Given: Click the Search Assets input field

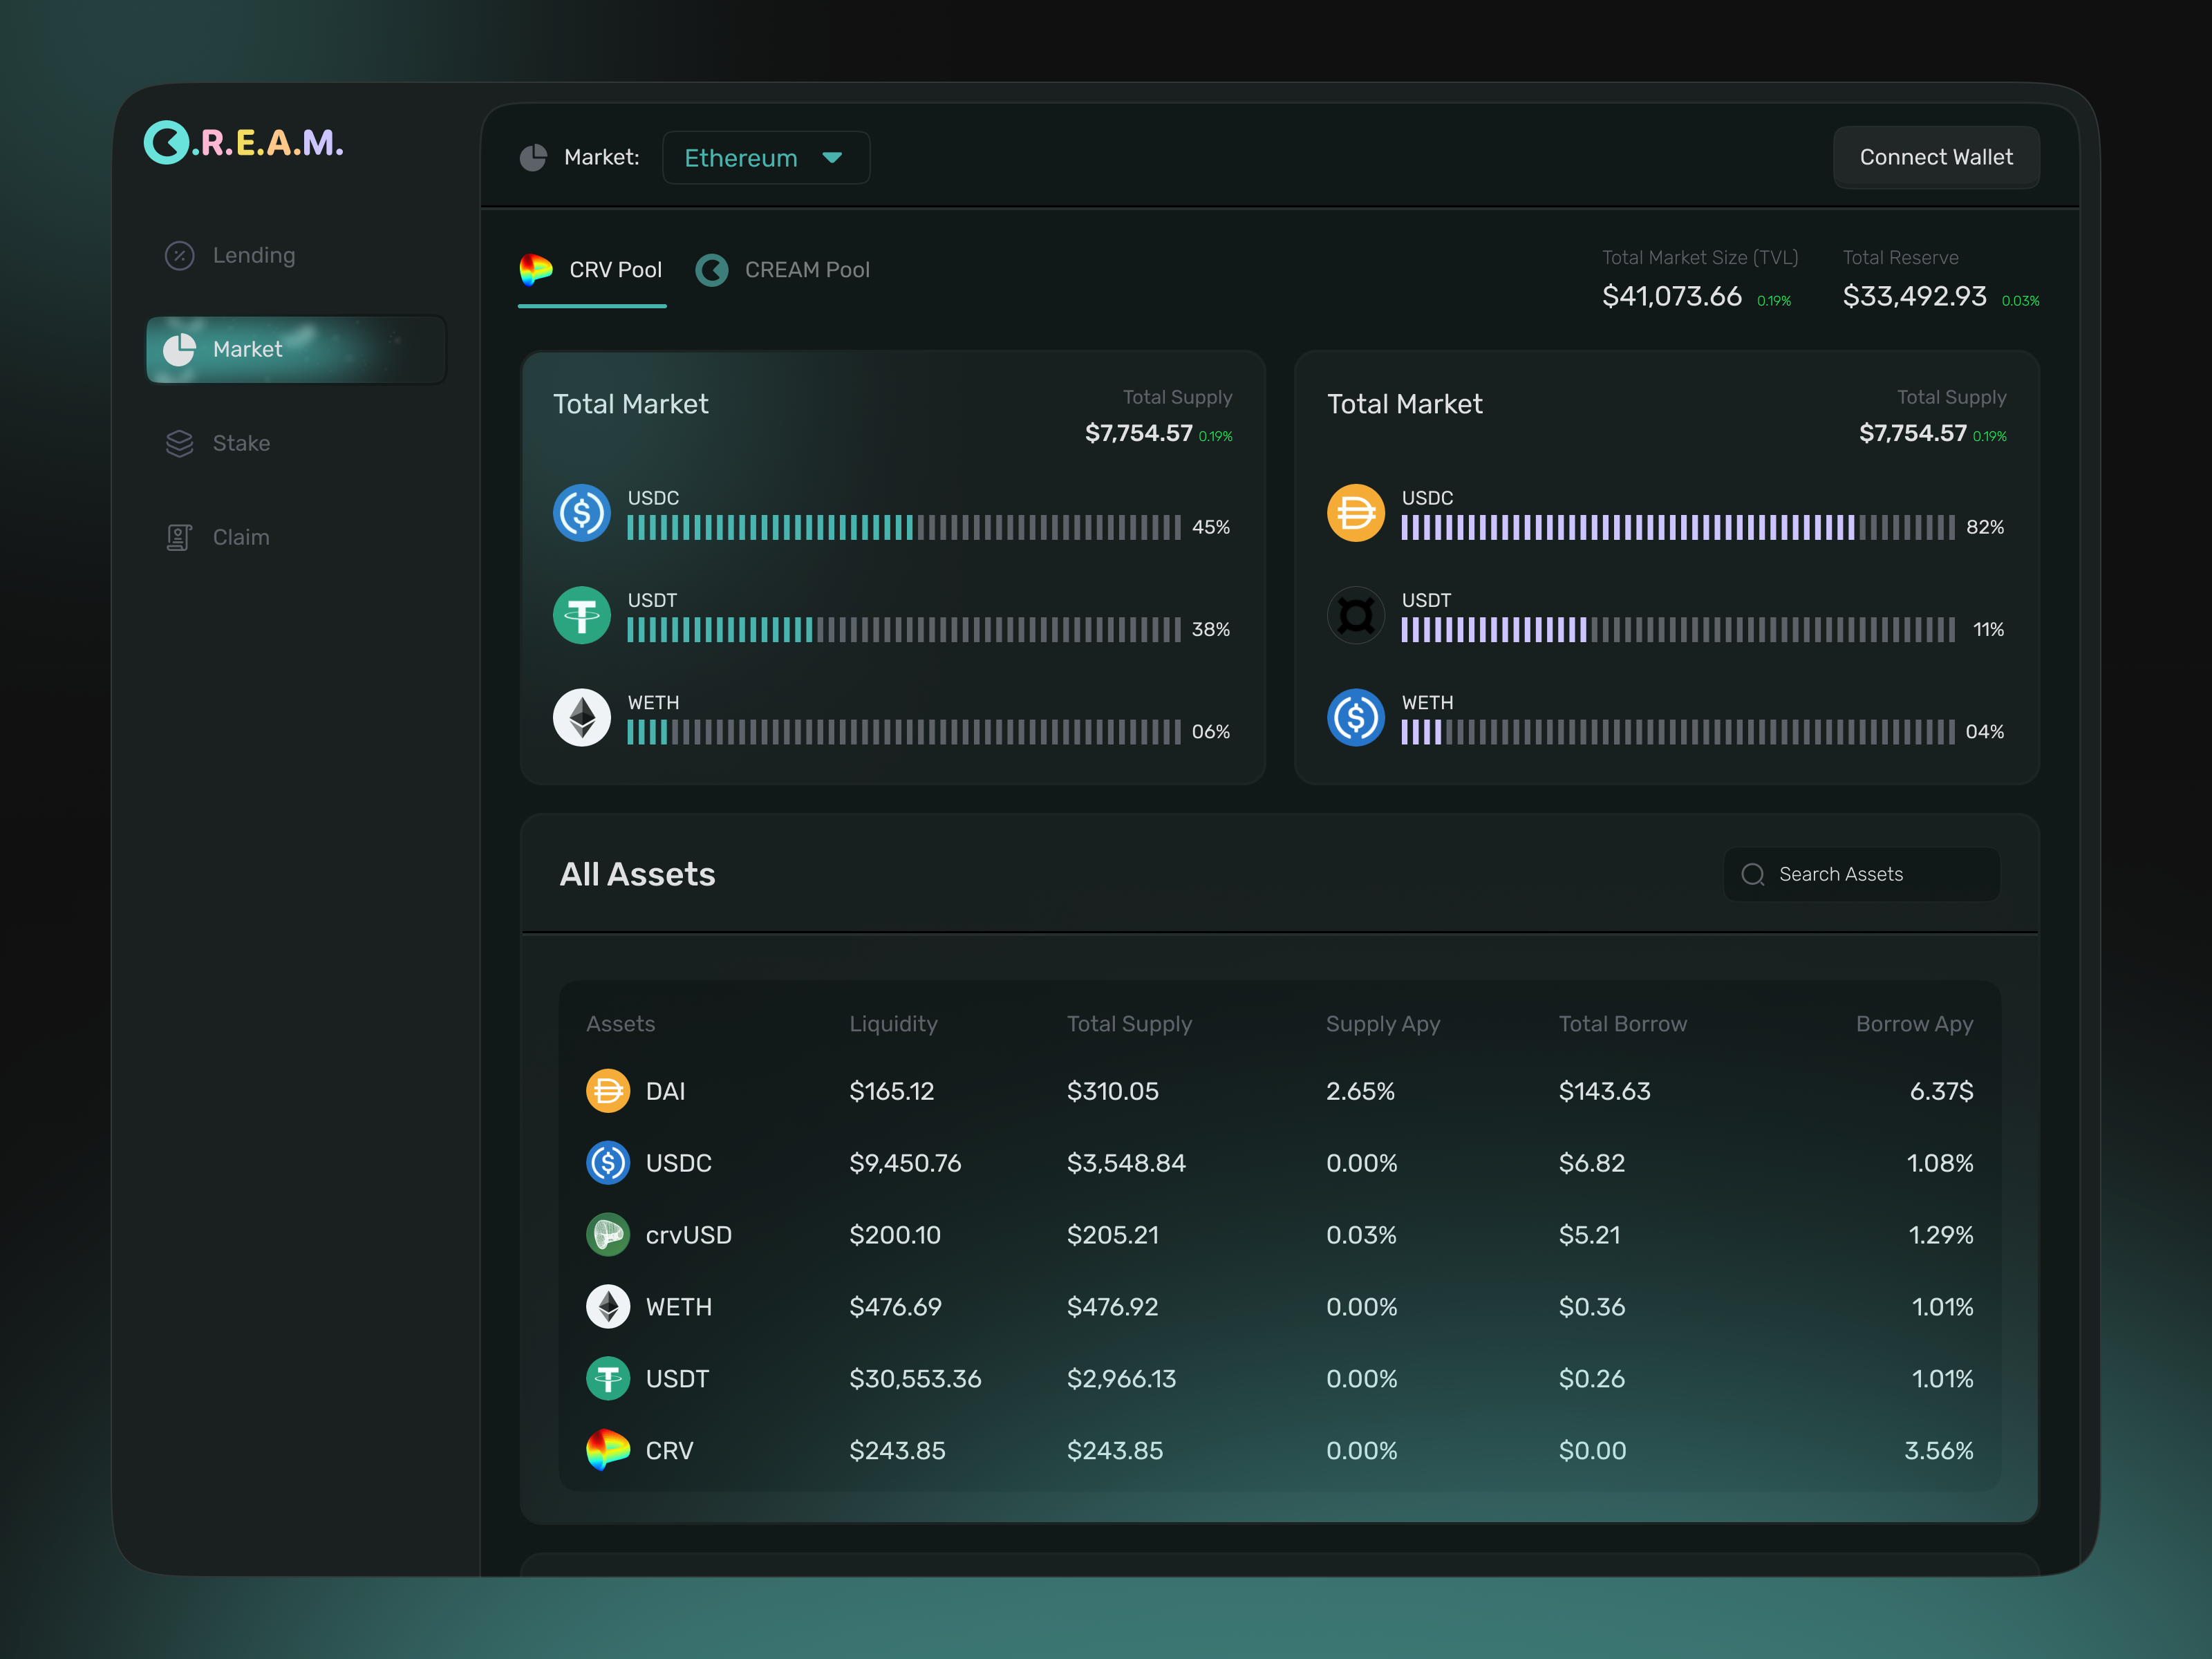Looking at the screenshot, I should pyautogui.click(x=1862, y=875).
